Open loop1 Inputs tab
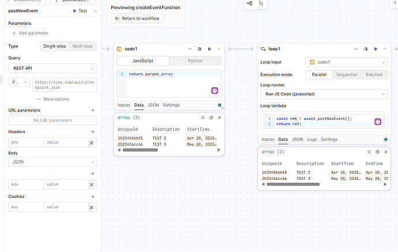 268,140
